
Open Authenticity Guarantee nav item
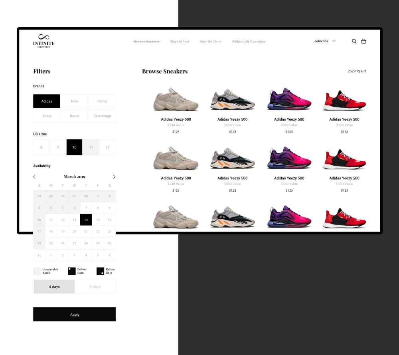249,42
